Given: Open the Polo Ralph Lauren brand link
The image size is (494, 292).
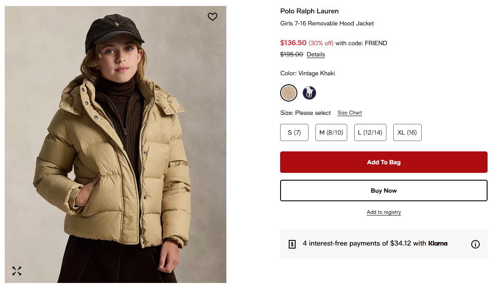Looking at the screenshot, I should tap(309, 11).
